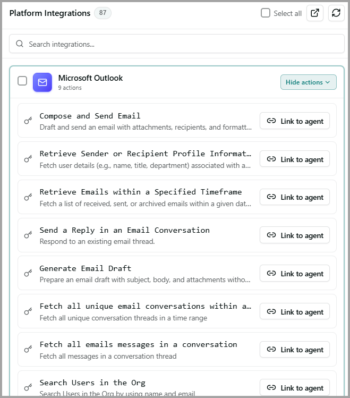This screenshot has height=398, width=350.
Task: Click 'Fetch all emails messages in a conversation' title
Action: 138,344
